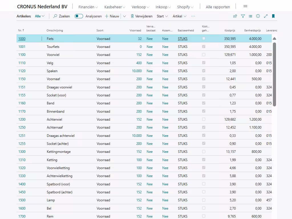
Task: Open the hamburger menu icon
Action: point(245,6)
